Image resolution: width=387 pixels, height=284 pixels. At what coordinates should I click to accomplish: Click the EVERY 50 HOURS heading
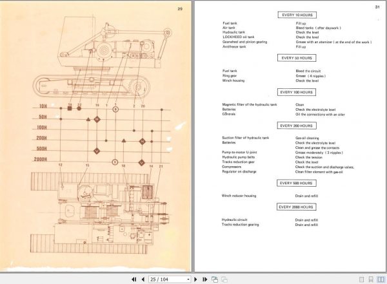296,58
